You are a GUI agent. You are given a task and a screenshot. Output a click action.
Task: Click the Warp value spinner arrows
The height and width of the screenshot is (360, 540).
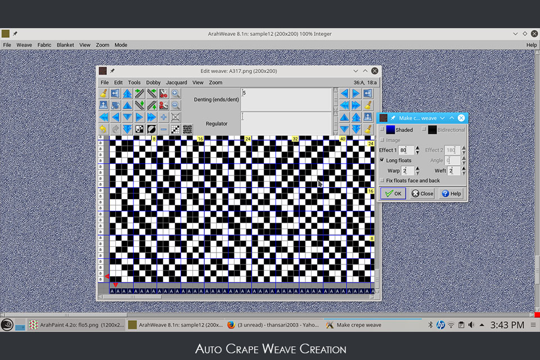click(417, 170)
